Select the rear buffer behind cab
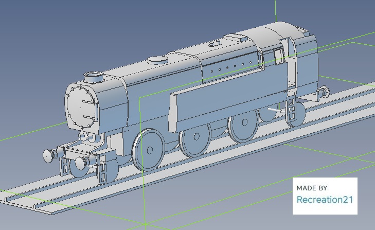This screenshot has width=375, height=230. [x=324, y=93]
